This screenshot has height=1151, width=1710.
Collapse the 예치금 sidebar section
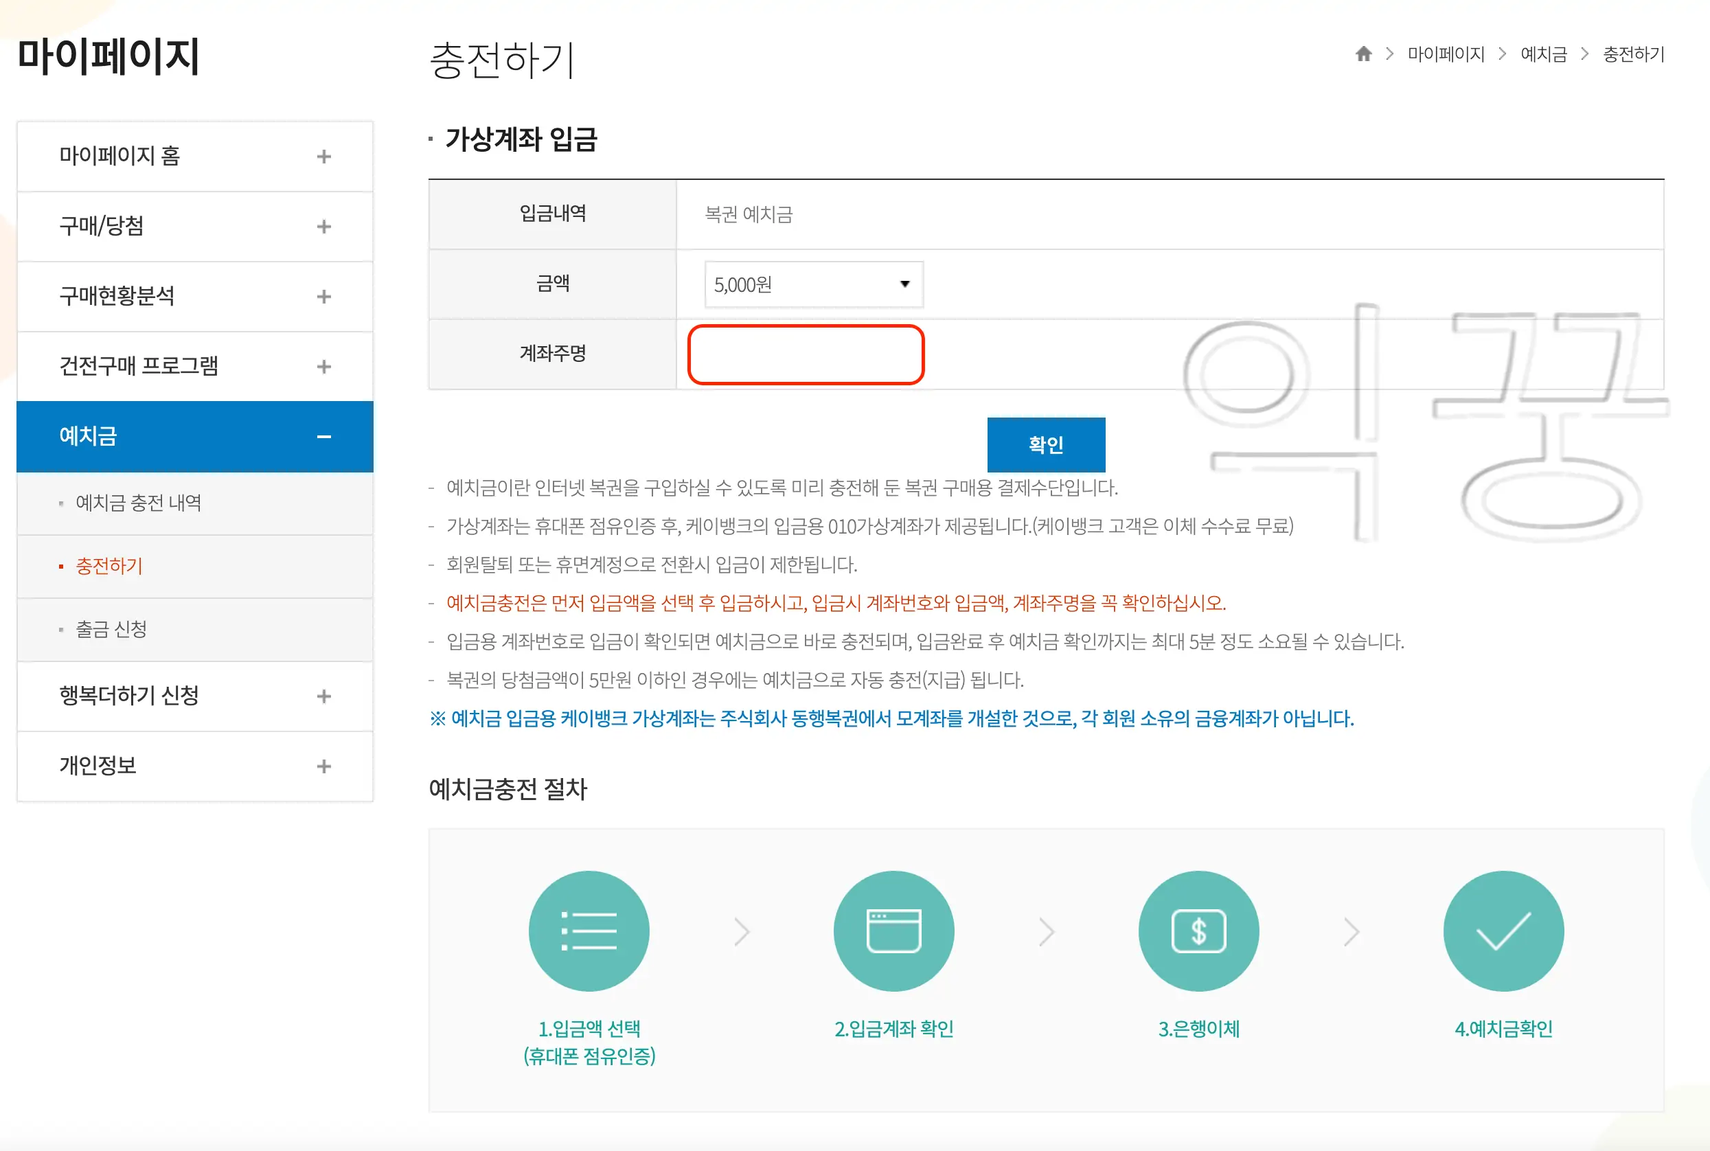click(x=323, y=435)
